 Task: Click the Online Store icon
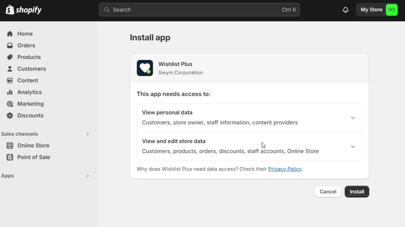tap(10, 145)
